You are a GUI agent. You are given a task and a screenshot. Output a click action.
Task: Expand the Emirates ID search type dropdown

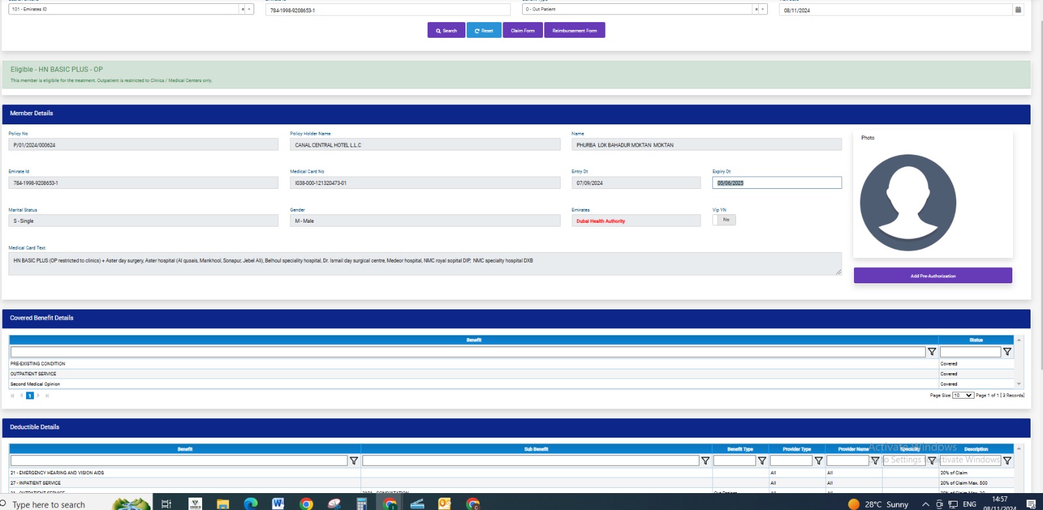pyautogui.click(x=249, y=9)
